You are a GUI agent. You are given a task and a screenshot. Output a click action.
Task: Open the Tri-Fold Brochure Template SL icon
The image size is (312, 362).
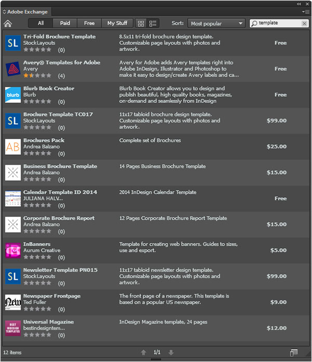(x=13, y=43)
